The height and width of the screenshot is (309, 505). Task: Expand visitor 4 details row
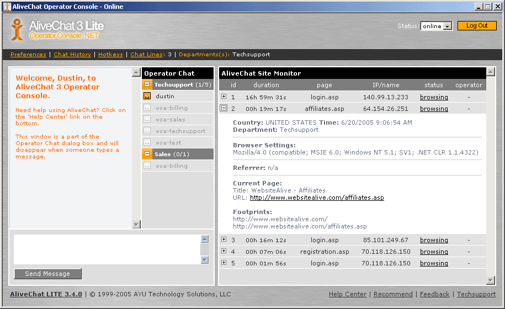tap(224, 251)
